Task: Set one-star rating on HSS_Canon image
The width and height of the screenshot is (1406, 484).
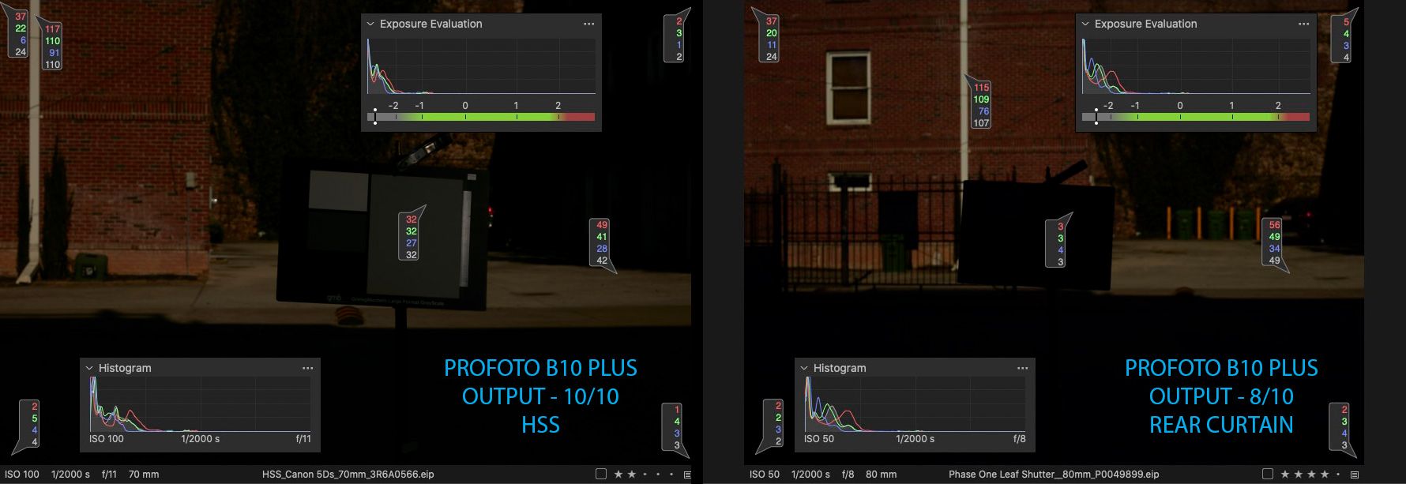Action: pos(618,475)
